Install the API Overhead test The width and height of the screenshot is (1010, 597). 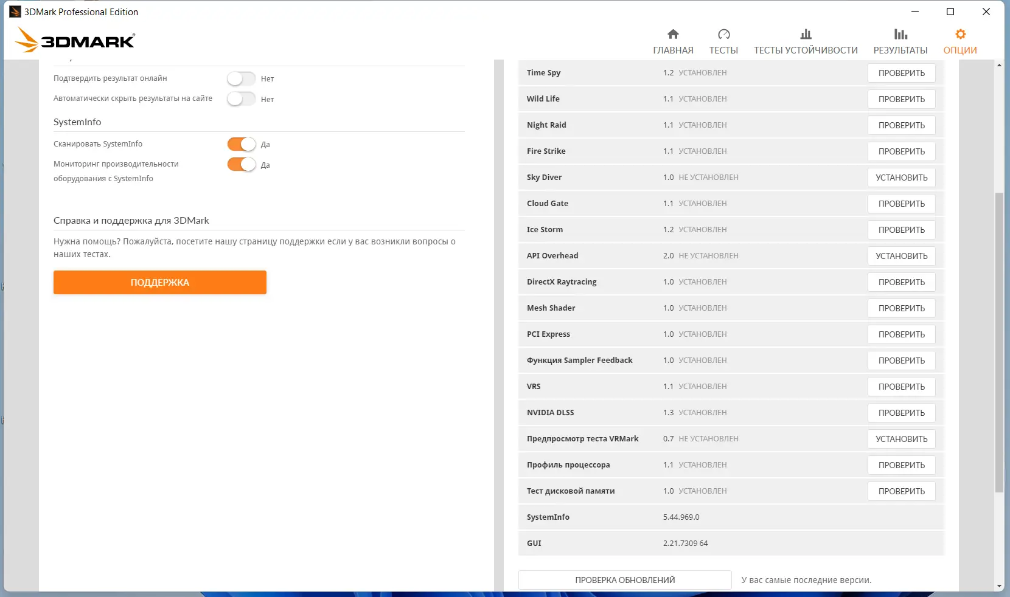[902, 256]
